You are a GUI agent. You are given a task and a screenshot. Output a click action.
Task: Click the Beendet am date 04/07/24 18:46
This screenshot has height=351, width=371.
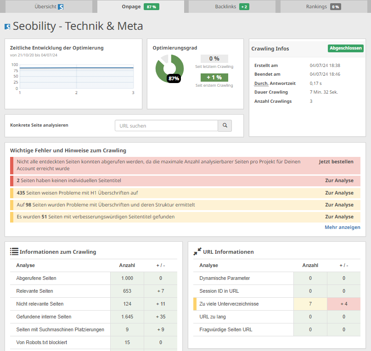(x=325, y=74)
